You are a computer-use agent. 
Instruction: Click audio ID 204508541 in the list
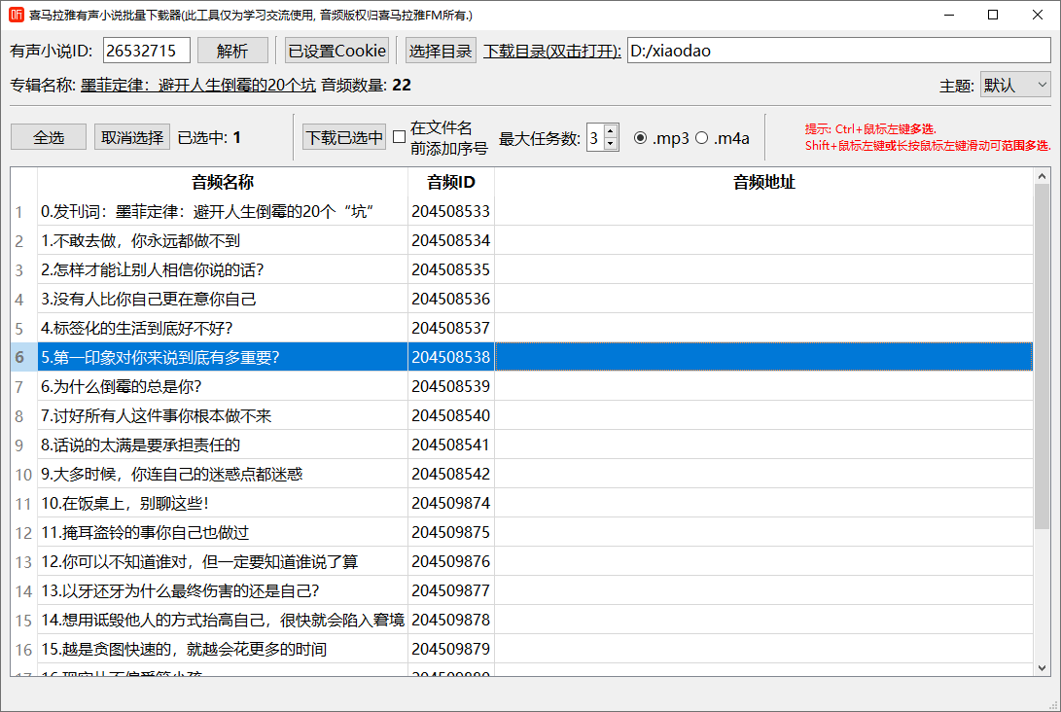click(450, 445)
